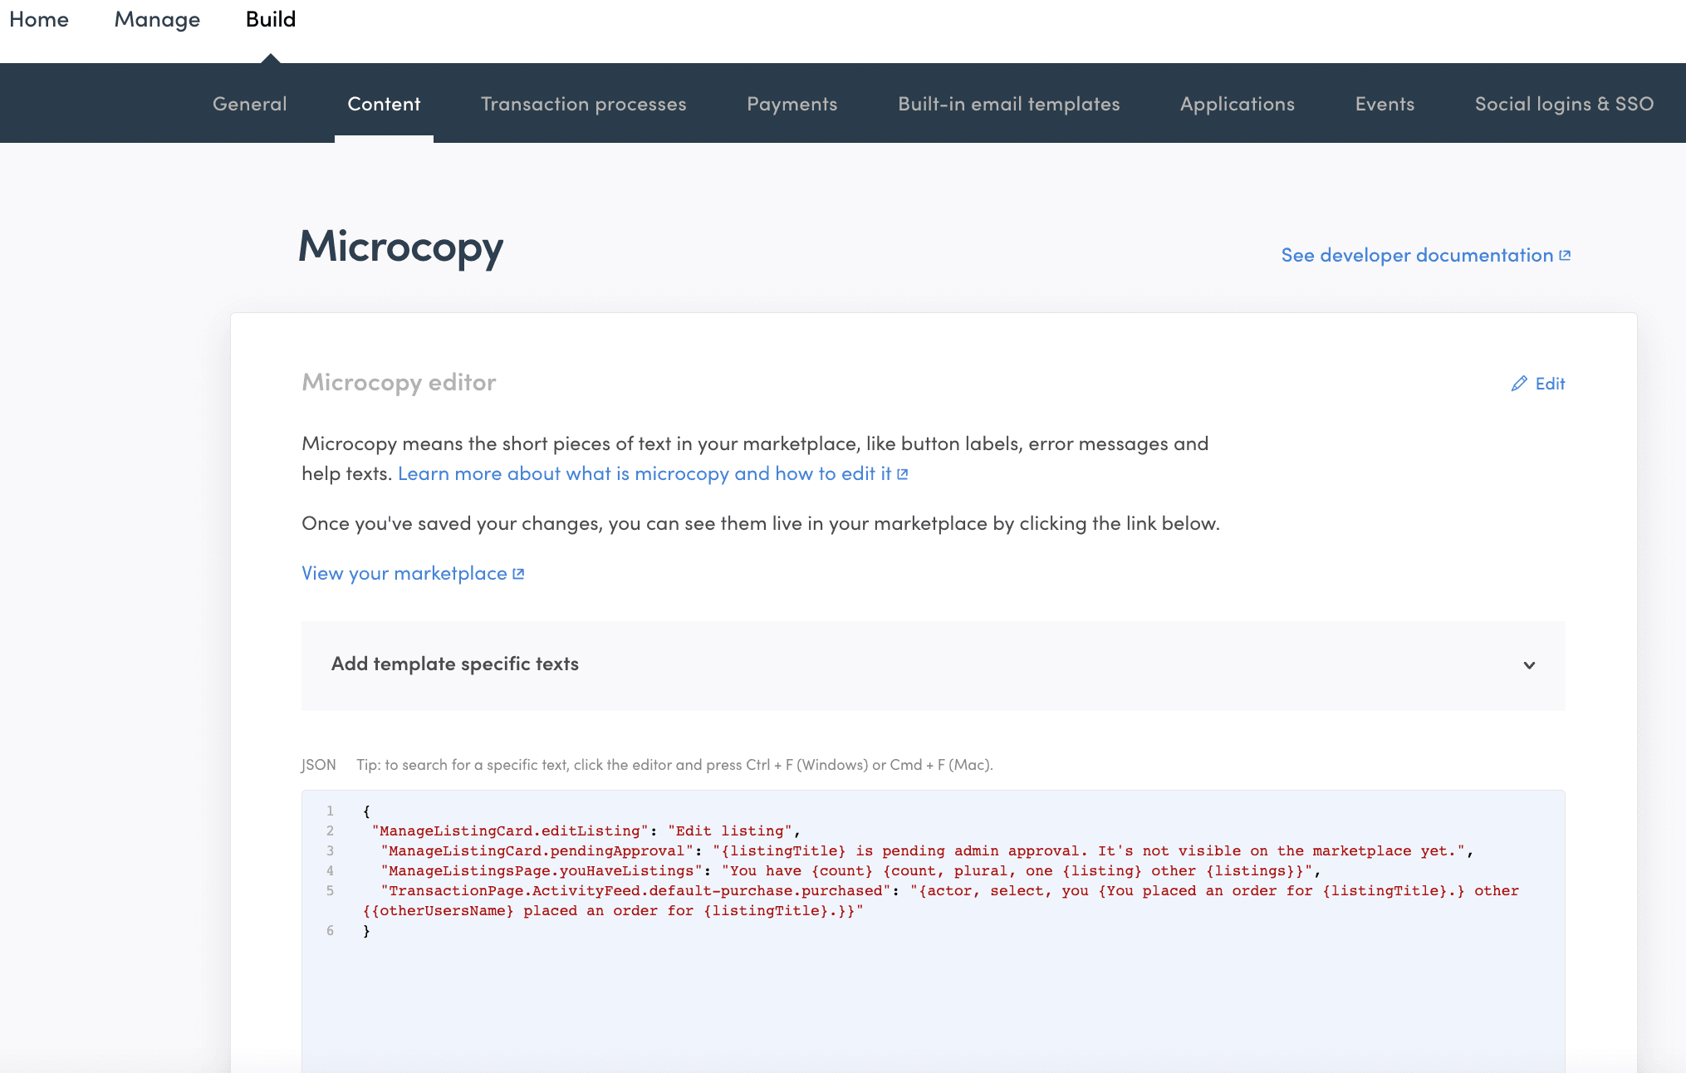Open the Payments tab
1686x1073 pixels.
(x=792, y=104)
